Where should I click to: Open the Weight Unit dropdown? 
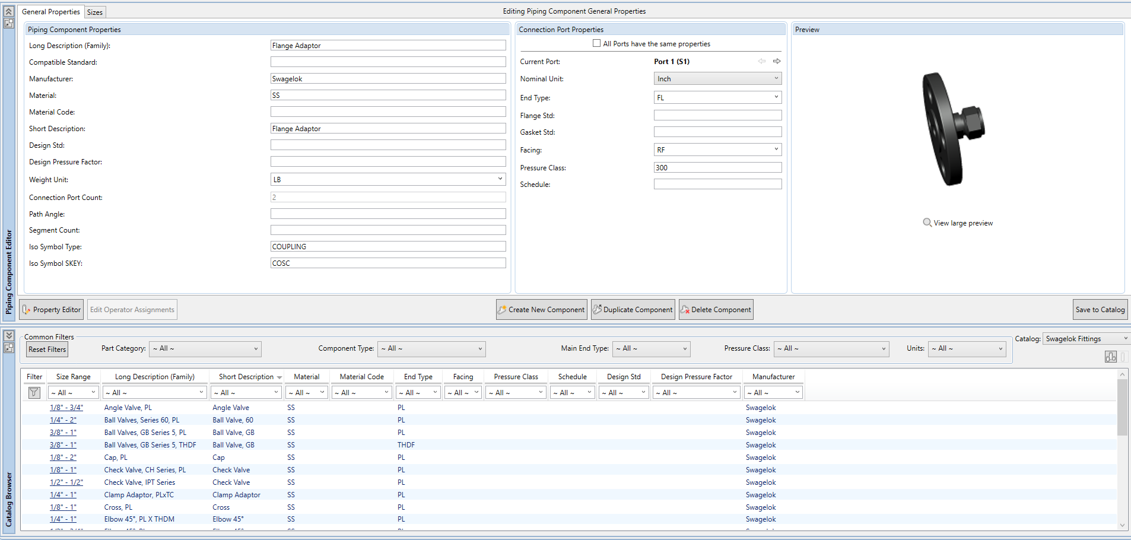388,179
